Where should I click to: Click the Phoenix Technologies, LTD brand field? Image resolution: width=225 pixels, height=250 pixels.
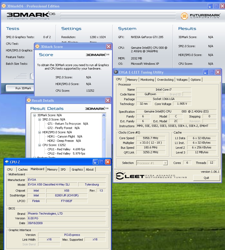(66, 213)
